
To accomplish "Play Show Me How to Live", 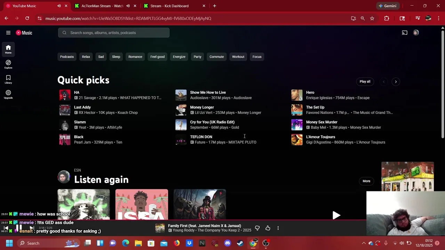I will tap(181, 95).
